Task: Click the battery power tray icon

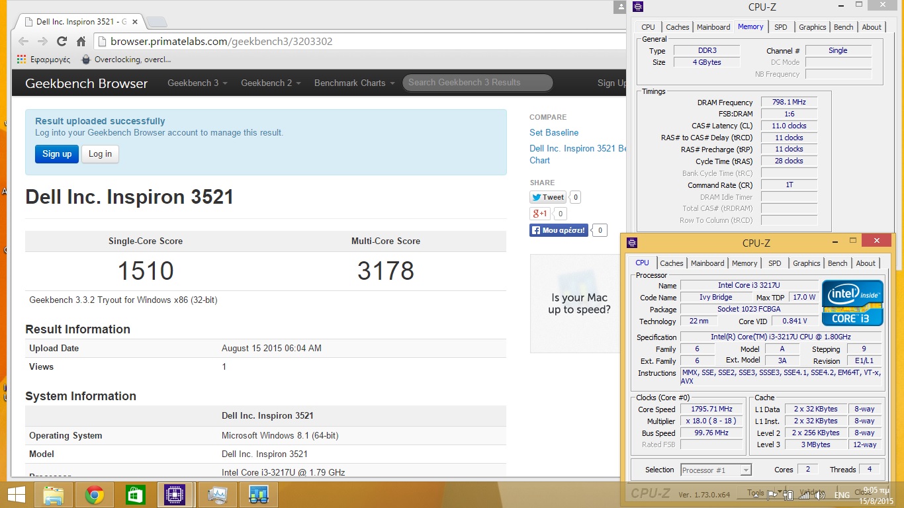Action: click(x=789, y=495)
